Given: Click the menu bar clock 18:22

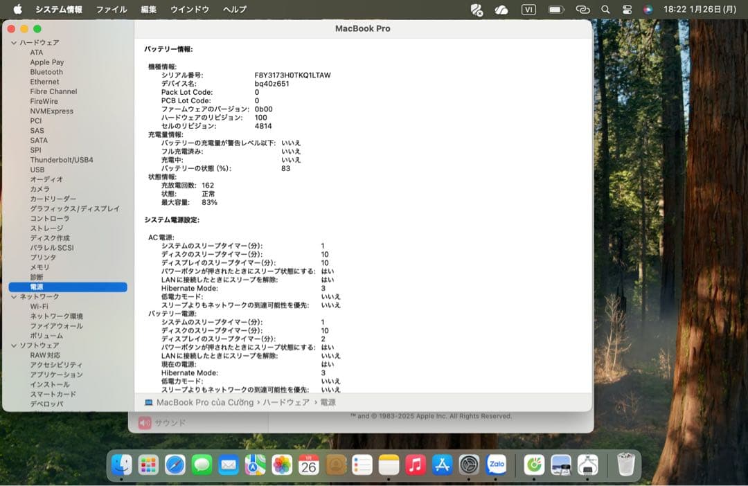Looking at the screenshot, I should point(700,9).
